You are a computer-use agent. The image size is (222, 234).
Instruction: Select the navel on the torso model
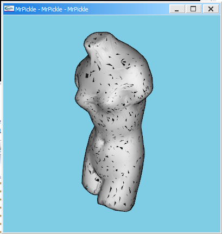(x=100, y=143)
